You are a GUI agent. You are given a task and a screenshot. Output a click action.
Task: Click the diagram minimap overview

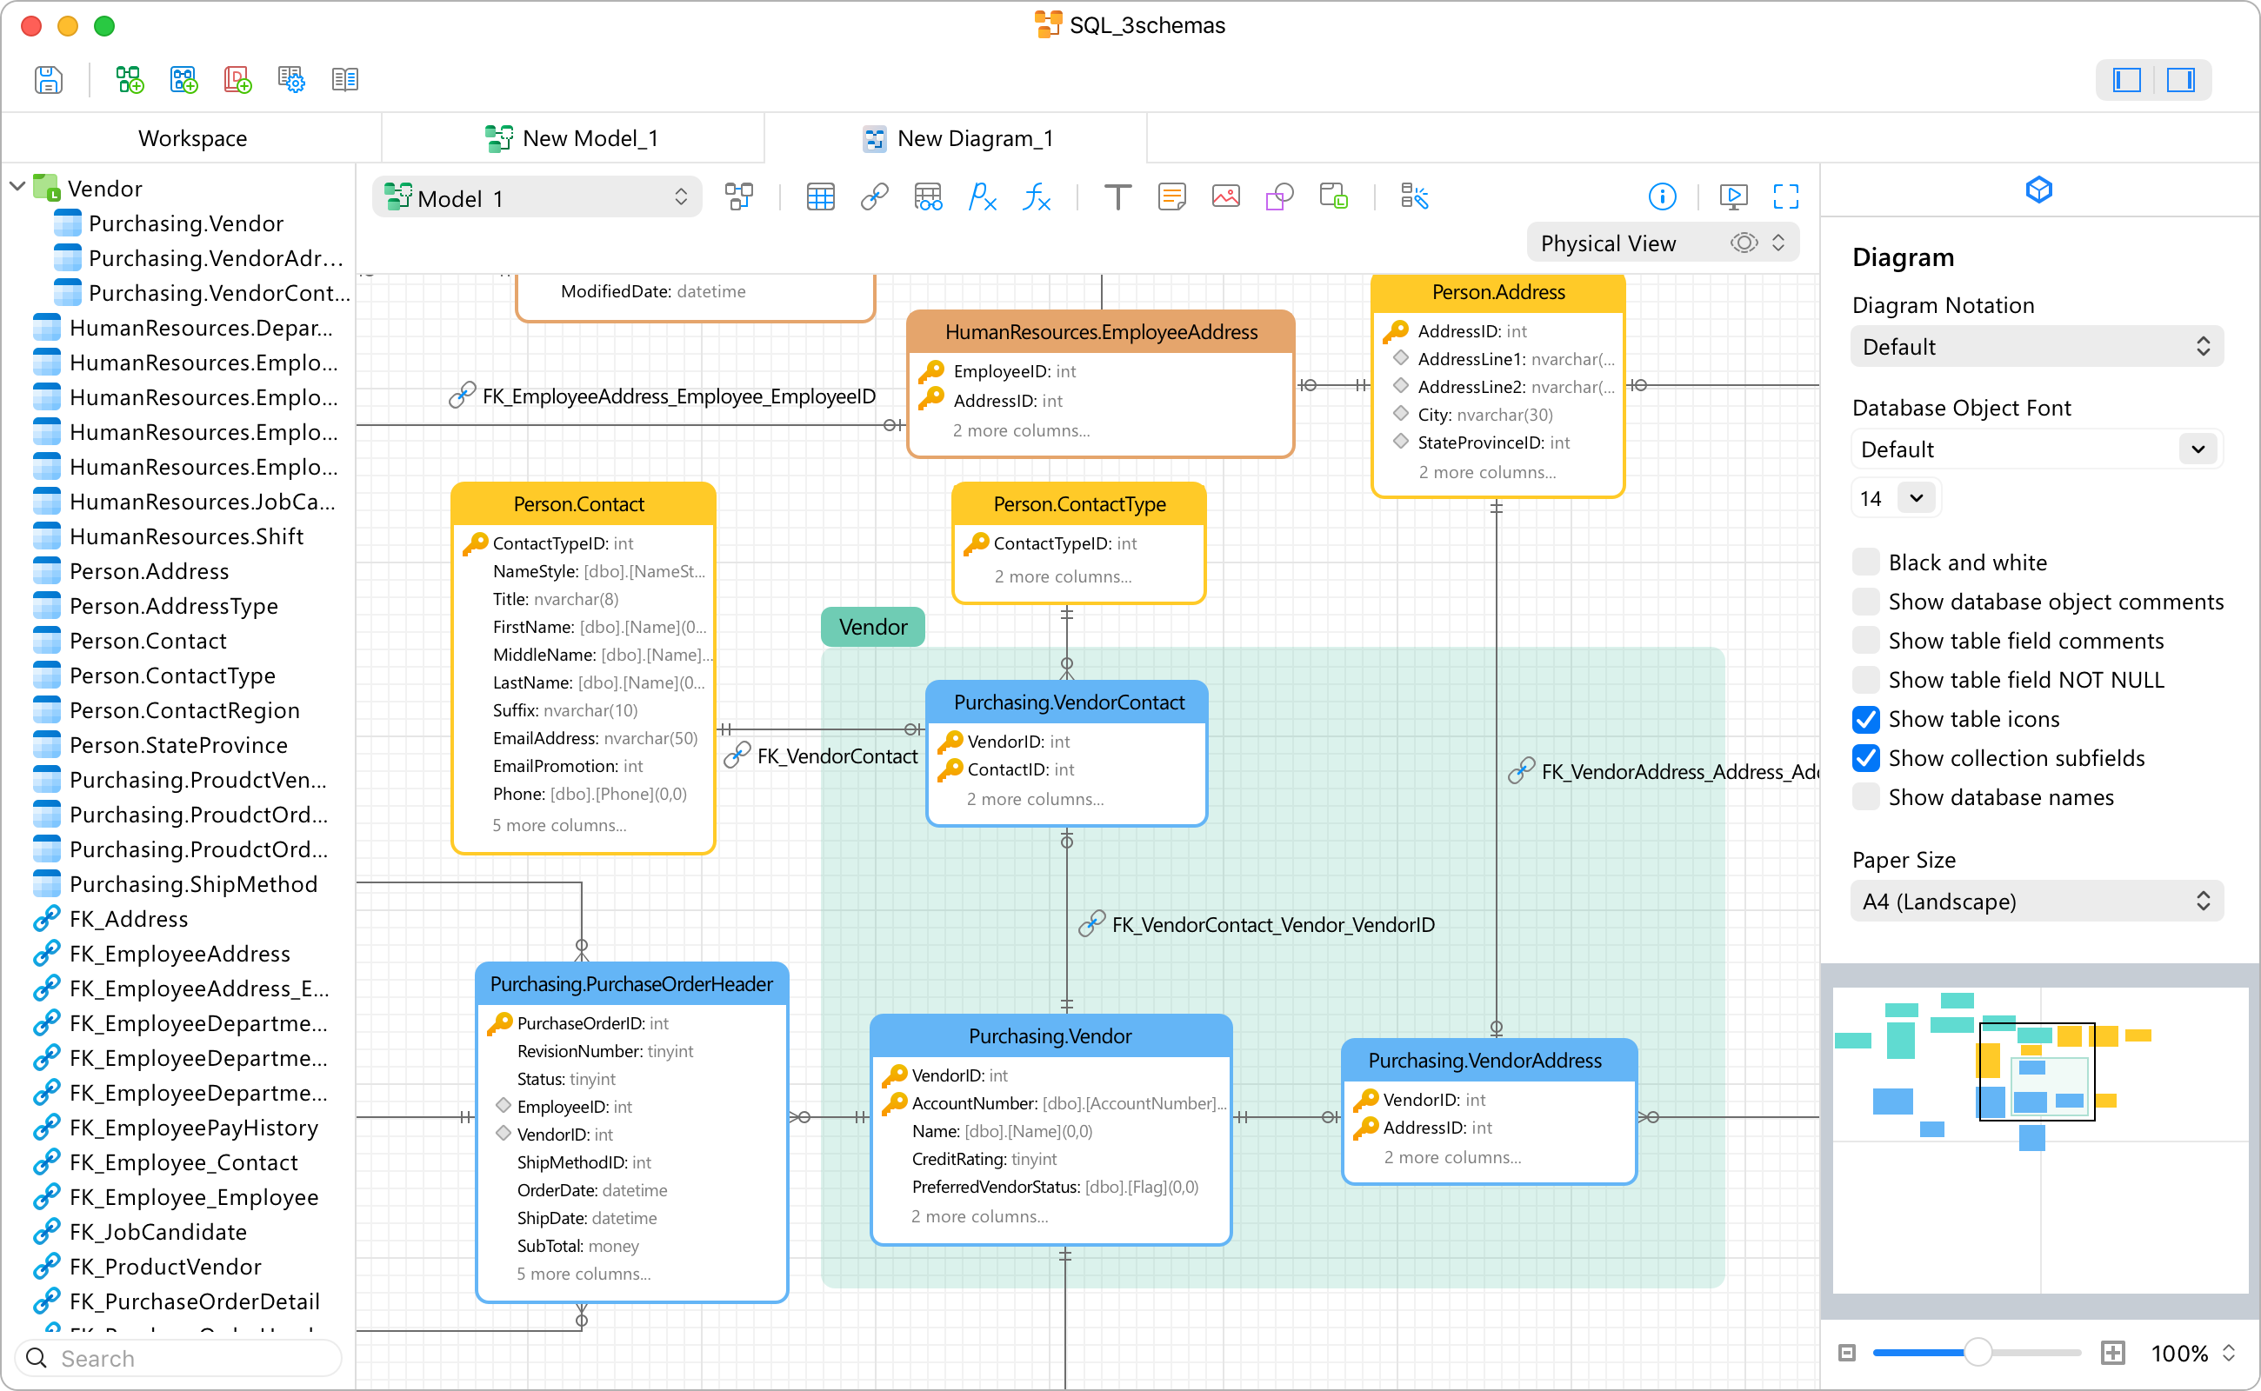click(2039, 1141)
